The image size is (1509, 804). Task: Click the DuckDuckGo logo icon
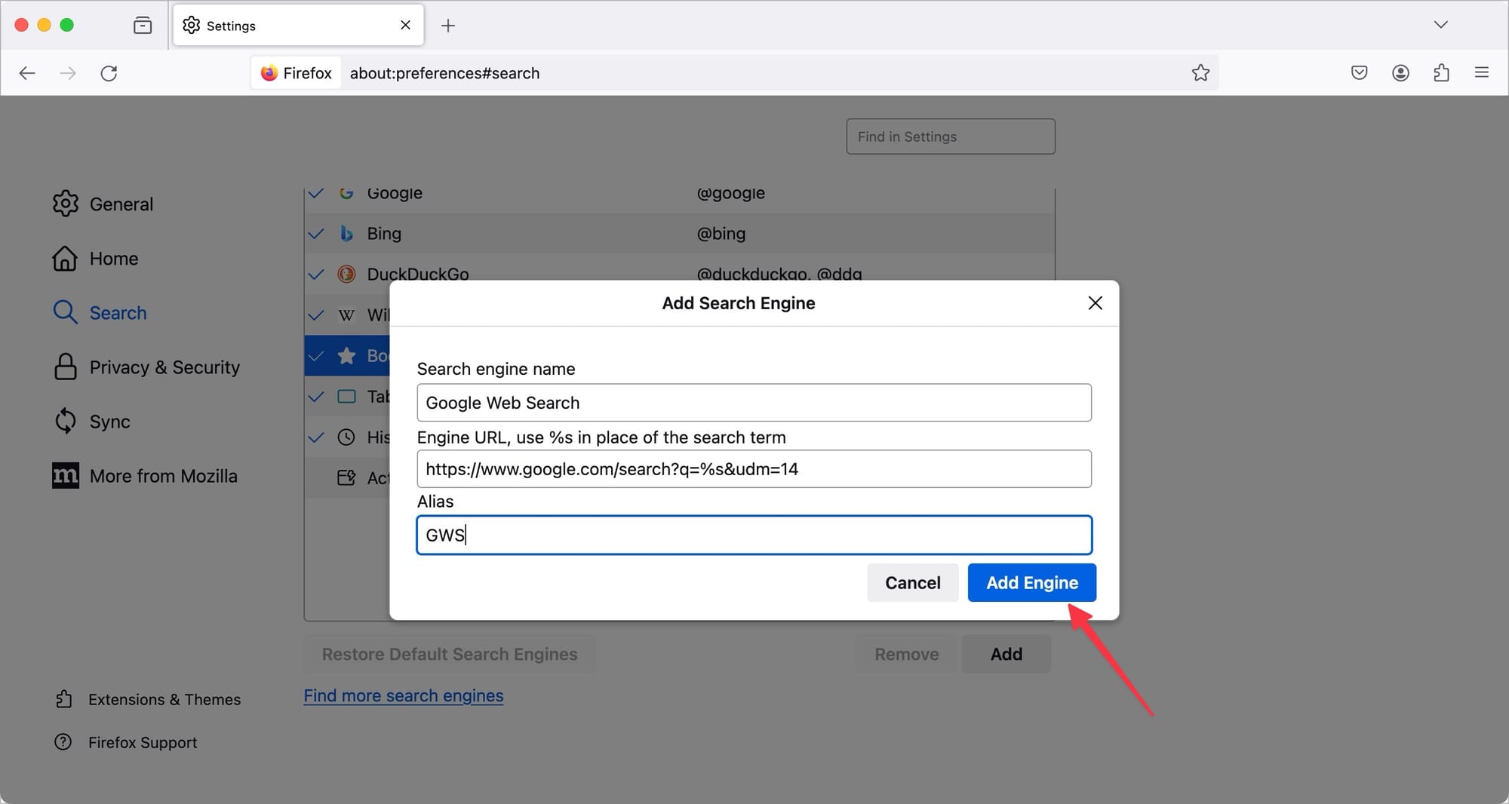(346, 275)
